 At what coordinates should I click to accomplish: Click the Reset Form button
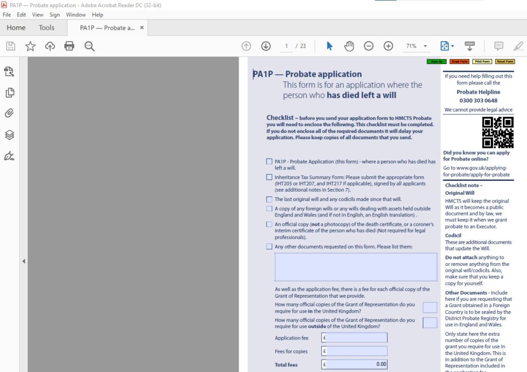point(505,61)
